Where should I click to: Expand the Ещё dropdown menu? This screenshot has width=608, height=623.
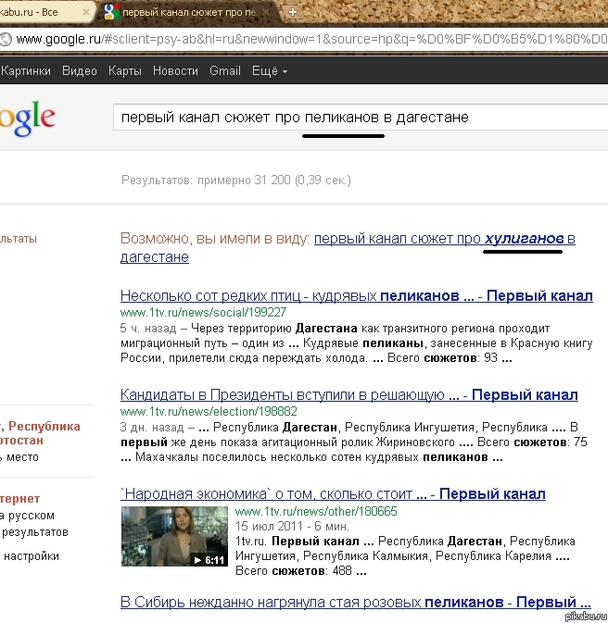point(270,70)
